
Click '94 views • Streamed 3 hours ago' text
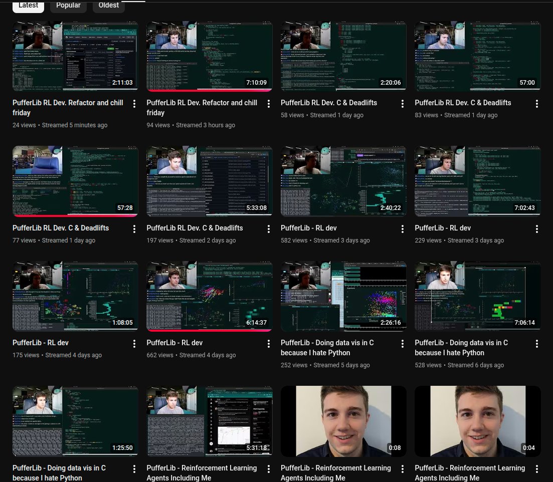pos(191,125)
